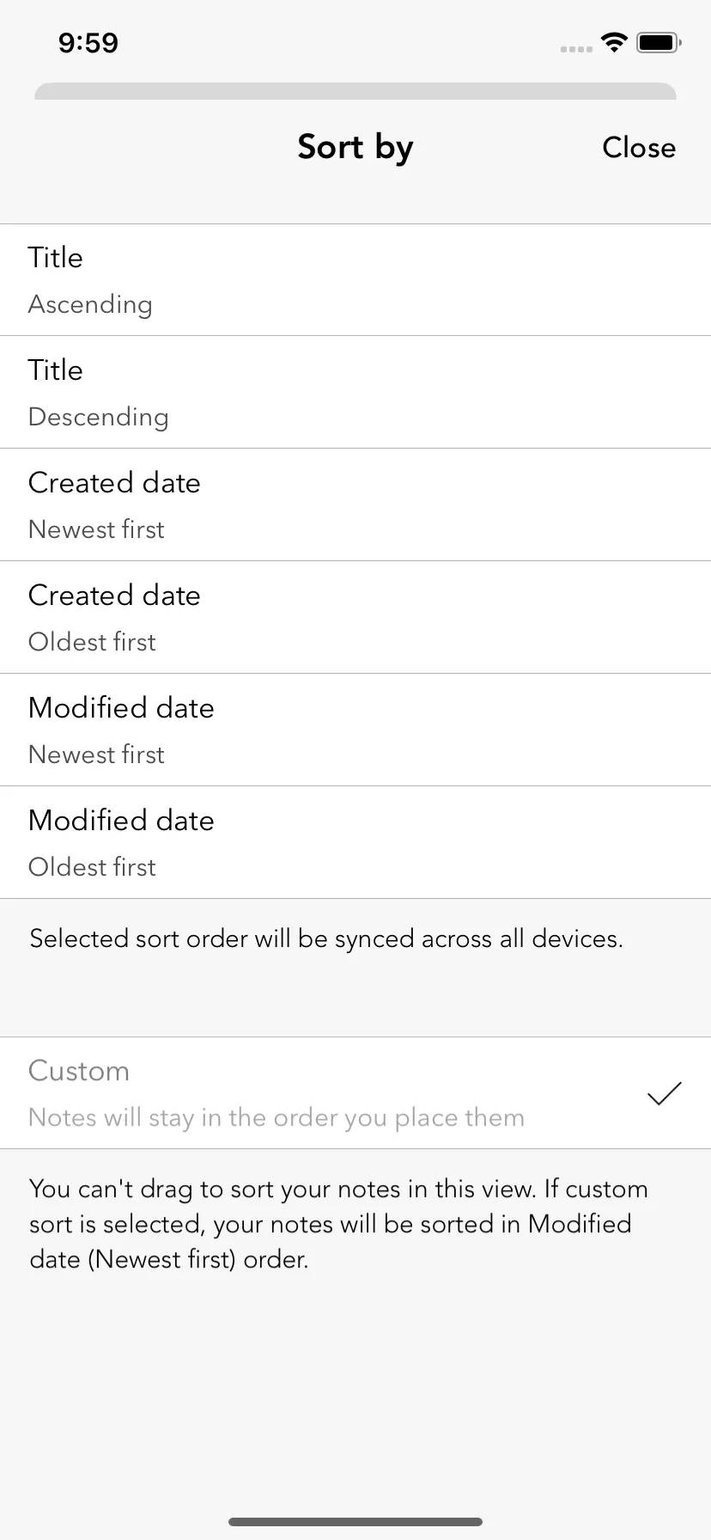Viewport: 711px width, 1540px height.
Task: Tap the Sort by title header
Action: click(x=355, y=148)
